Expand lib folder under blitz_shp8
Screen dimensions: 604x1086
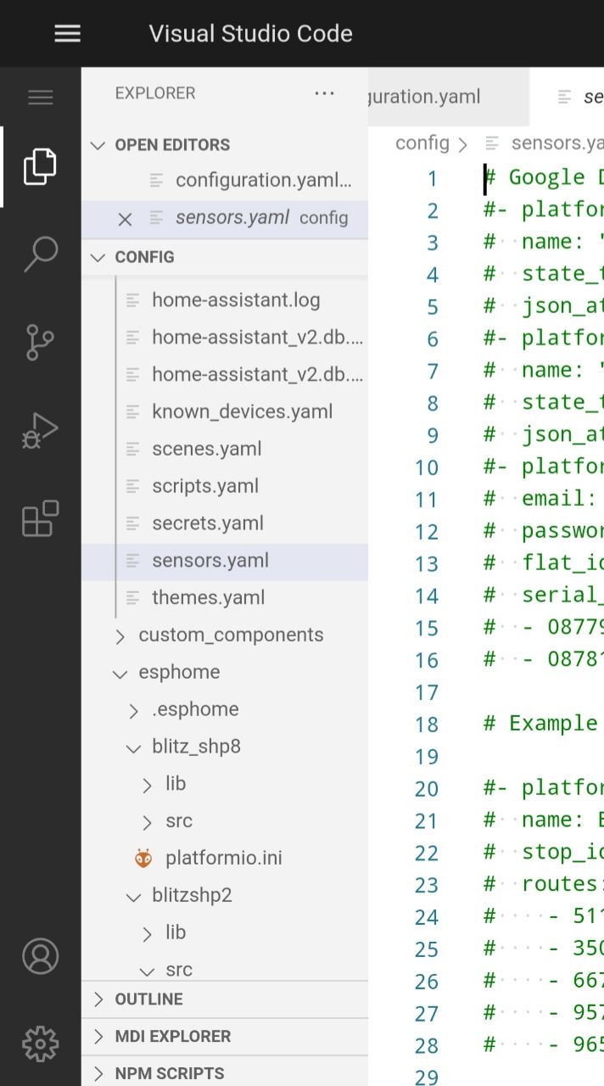pyautogui.click(x=148, y=784)
